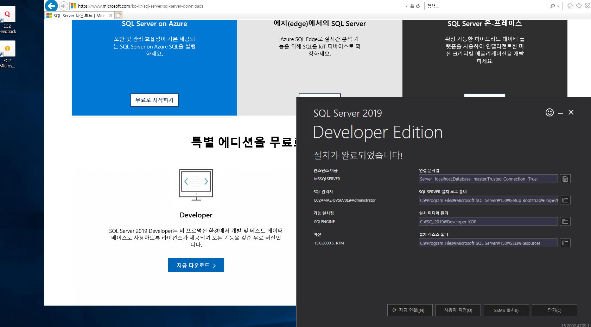
Task: Click the SQL Server on Azure heading
Action: pyautogui.click(x=154, y=24)
